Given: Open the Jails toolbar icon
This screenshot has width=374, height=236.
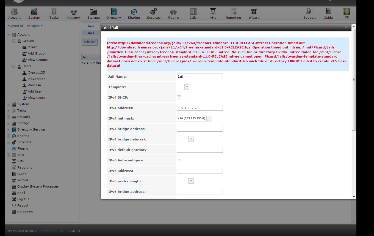Looking at the screenshot, I should (193, 14).
